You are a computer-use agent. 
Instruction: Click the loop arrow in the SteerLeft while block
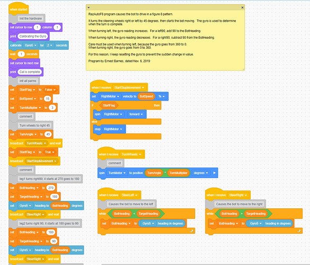click(x=192, y=231)
